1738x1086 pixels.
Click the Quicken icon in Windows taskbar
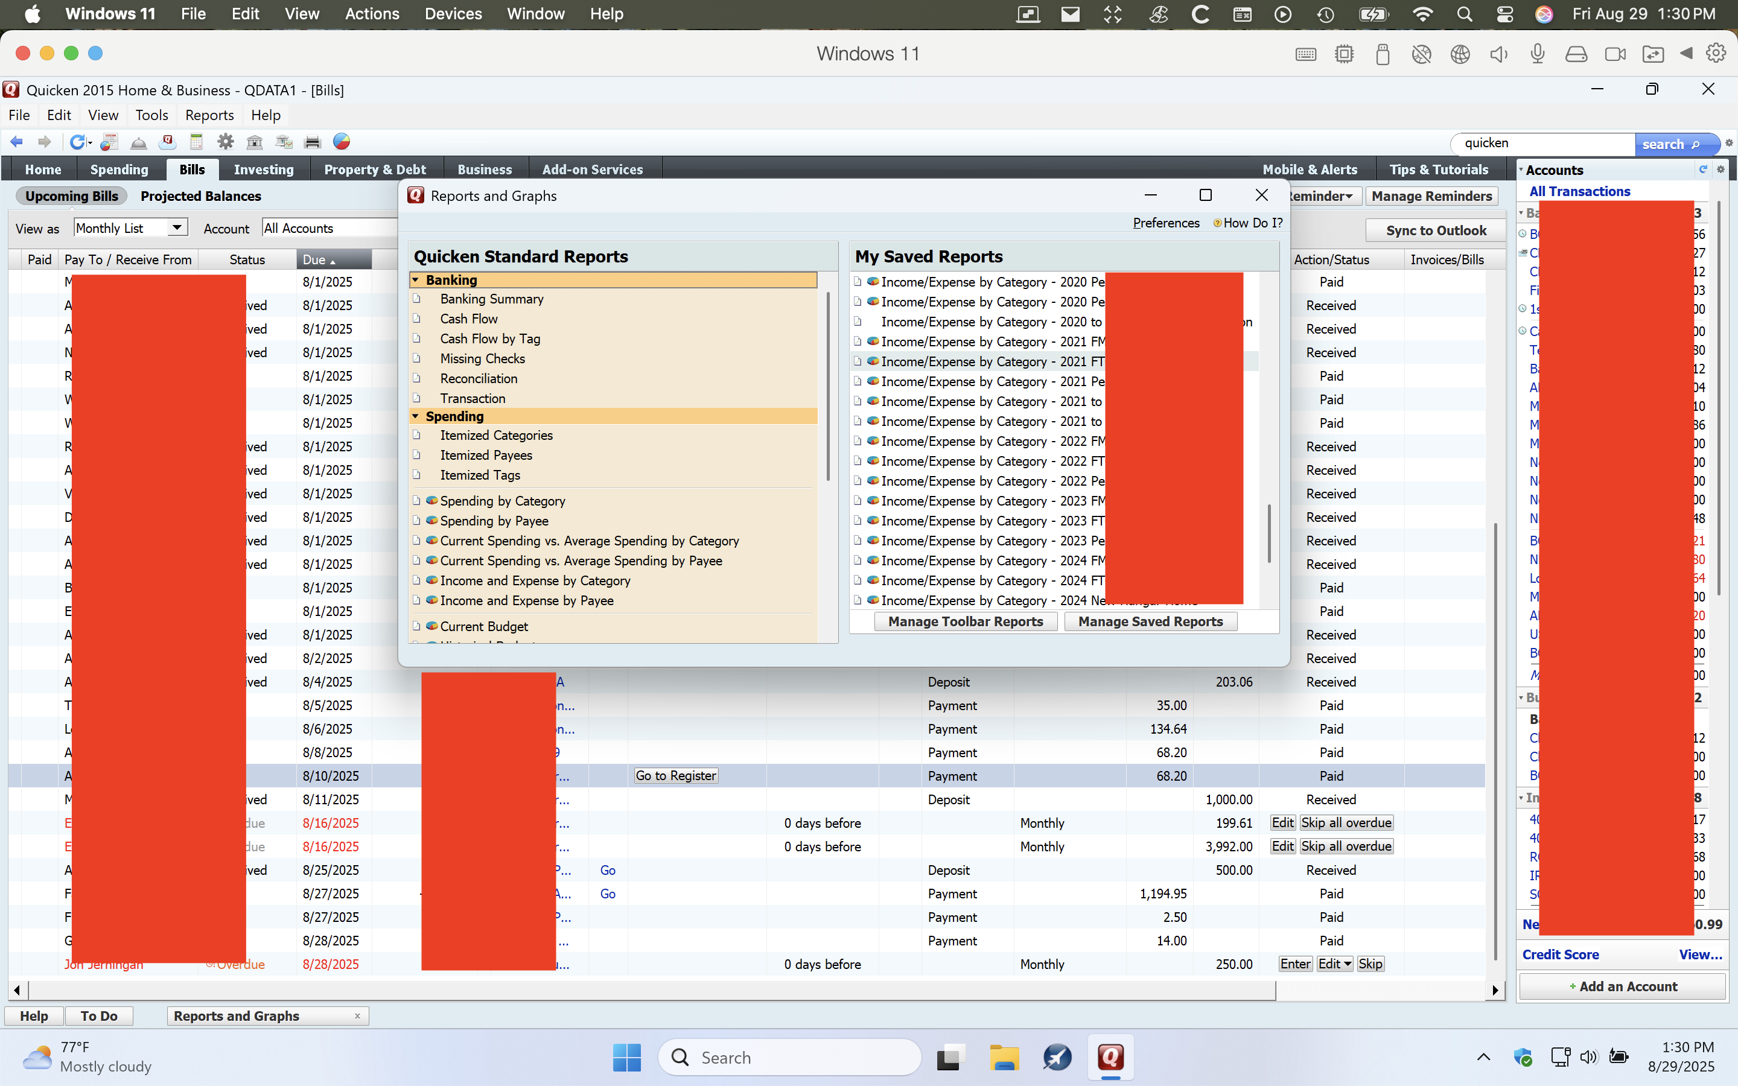tap(1110, 1057)
